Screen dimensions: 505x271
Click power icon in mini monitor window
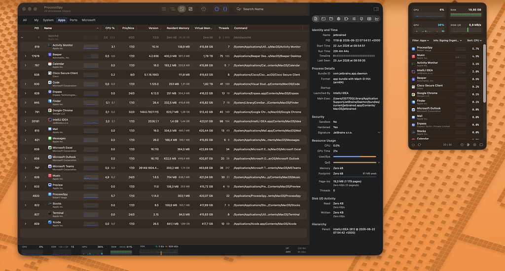click(x=413, y=145)
